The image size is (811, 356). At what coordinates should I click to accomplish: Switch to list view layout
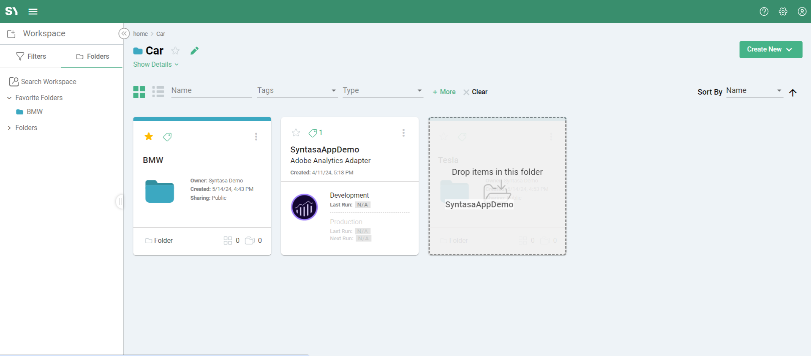(158, 92)
